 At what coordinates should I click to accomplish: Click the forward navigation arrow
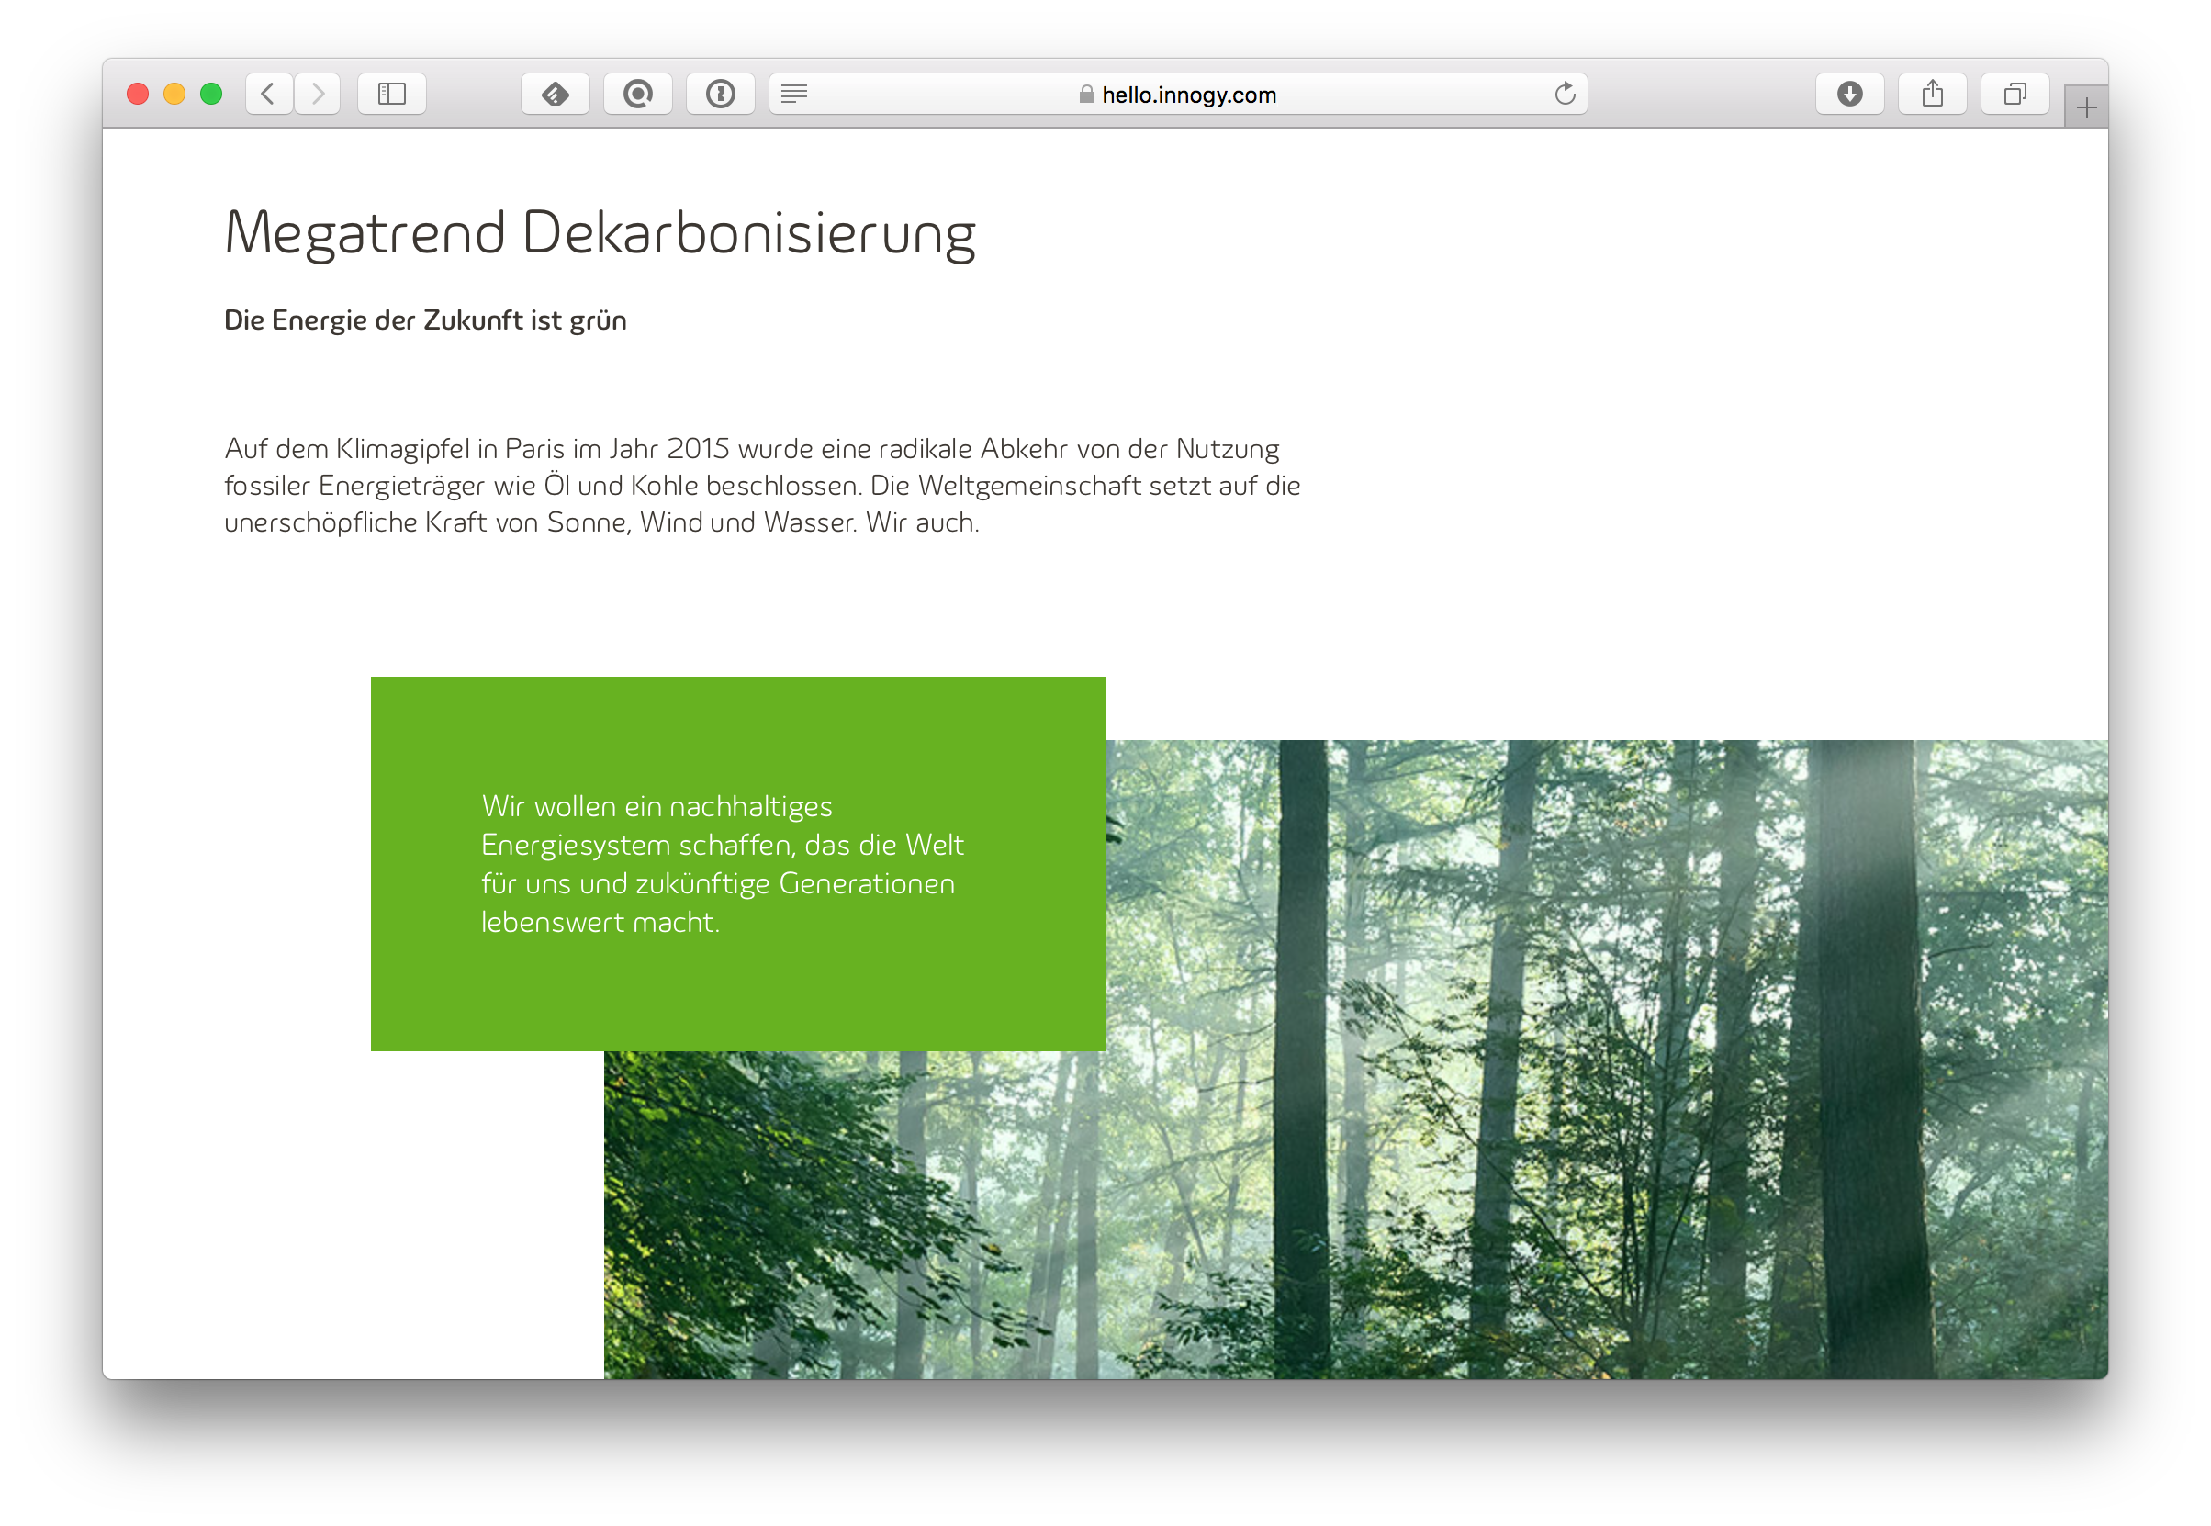coord(319,94)
